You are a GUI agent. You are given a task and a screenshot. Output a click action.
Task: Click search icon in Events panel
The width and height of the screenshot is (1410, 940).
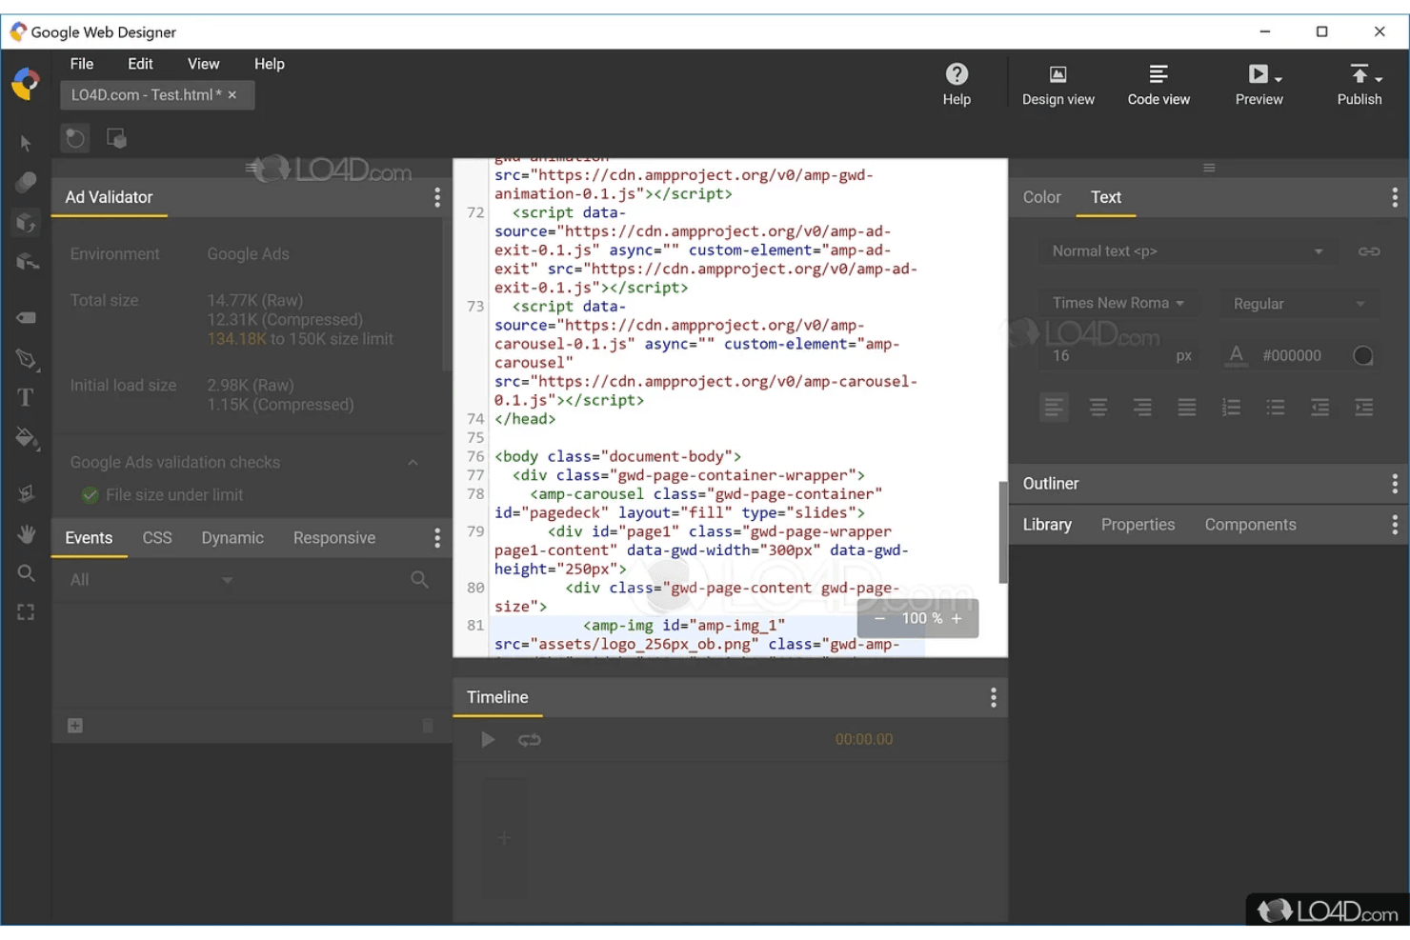419,579
